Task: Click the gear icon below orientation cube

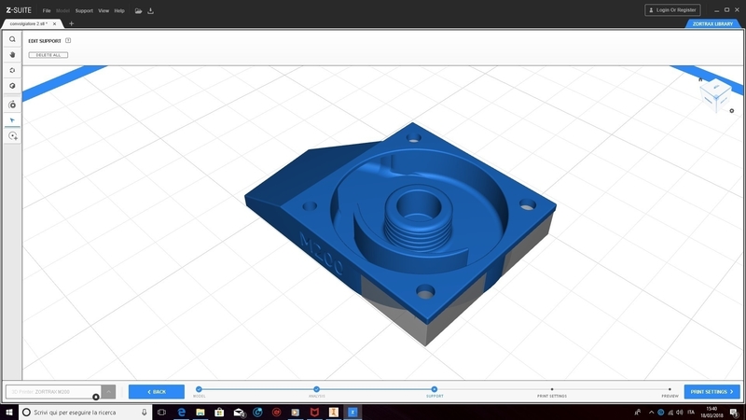Action: (732, 111)
